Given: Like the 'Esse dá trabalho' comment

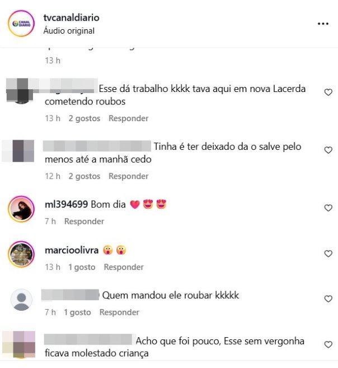Looking at the screenshot, I should pos(328,92).
